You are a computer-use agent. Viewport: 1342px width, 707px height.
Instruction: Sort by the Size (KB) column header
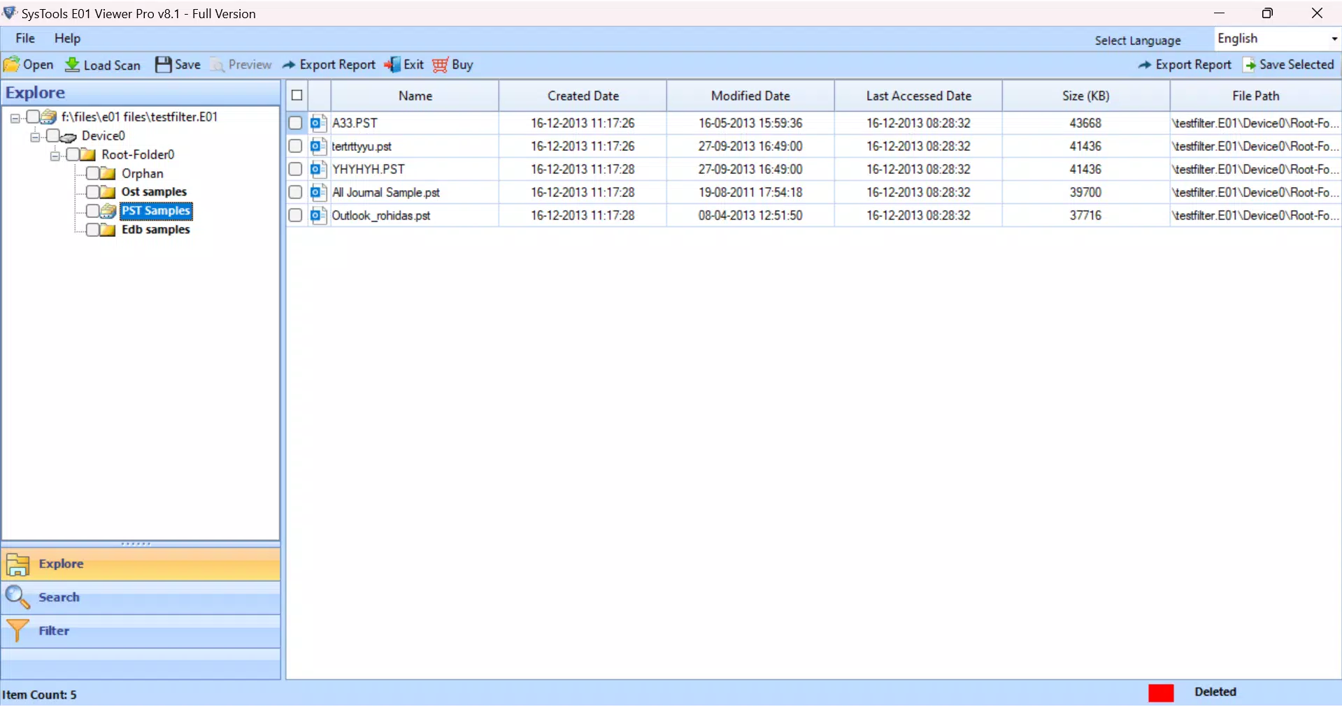[1086, 96]
